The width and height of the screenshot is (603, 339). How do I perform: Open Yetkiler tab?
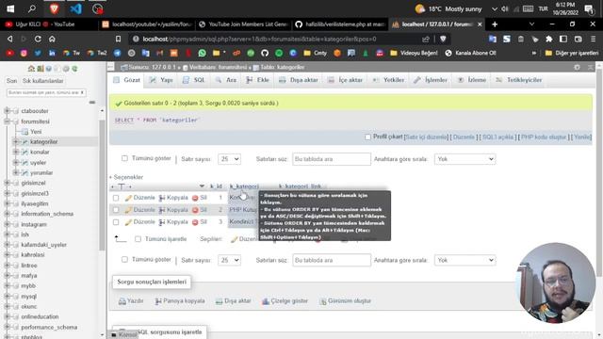(388, 80)
